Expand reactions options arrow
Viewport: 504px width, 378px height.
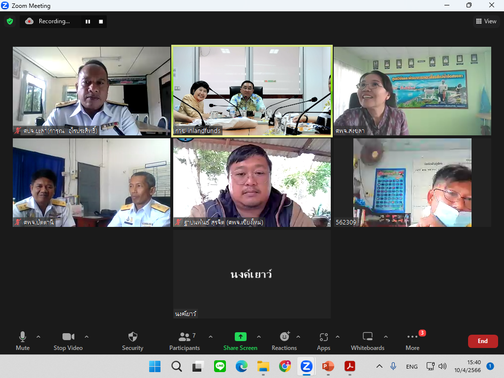(x=298, y=337)
